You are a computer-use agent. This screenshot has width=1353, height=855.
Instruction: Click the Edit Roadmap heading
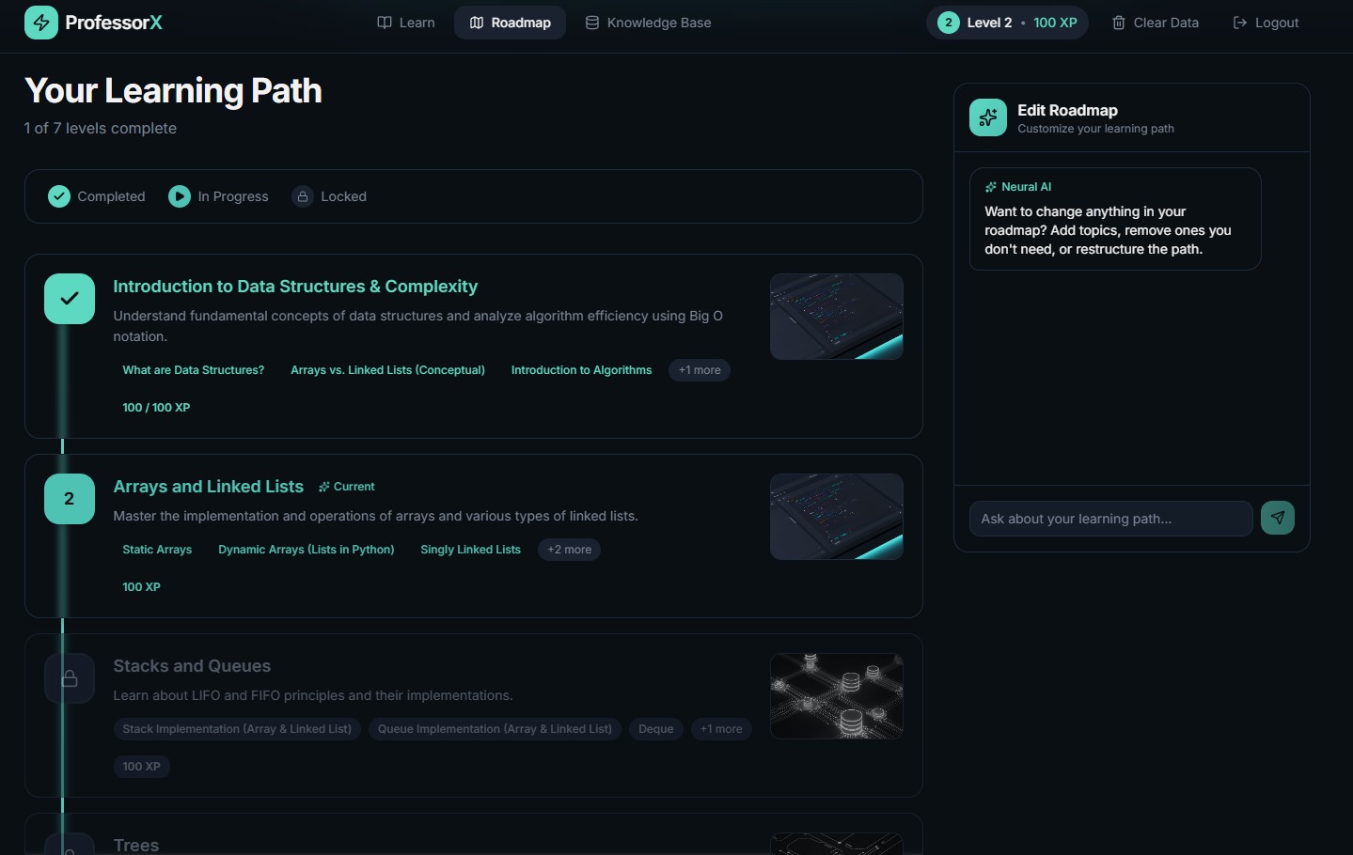click(x=1067, y=110)
